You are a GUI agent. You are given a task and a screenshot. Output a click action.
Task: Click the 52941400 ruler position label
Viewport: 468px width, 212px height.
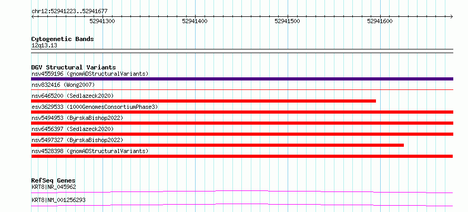[x=195, y=21]
